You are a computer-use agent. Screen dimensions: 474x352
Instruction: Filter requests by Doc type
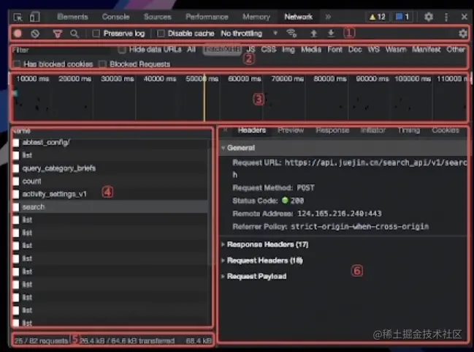coord(355,49)
